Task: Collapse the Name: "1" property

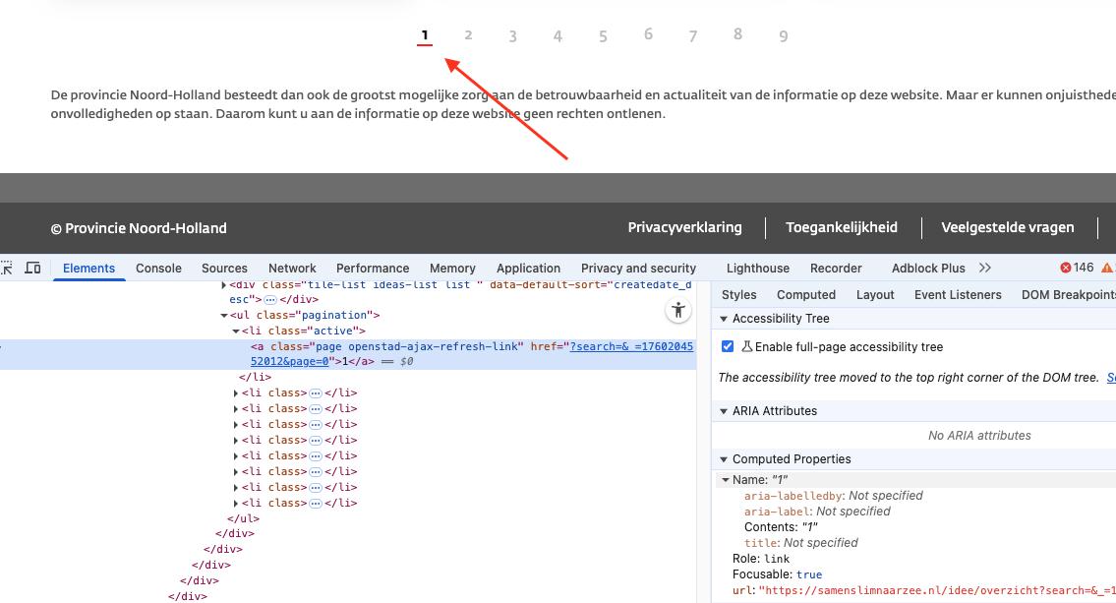Action: pos(726,480)
